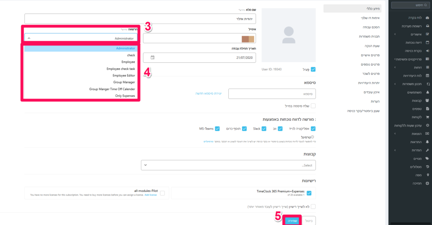The width and height of the screenshot is (432, 225).
Task: Click the wrench icon beside הגדרות
Action: coord(427,150)
